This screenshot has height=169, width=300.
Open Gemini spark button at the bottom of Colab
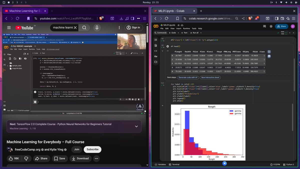pos(224,163)
